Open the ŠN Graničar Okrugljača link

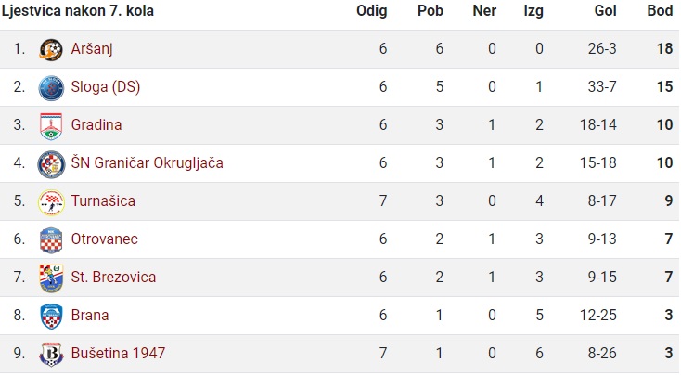(x=148, y=163)
